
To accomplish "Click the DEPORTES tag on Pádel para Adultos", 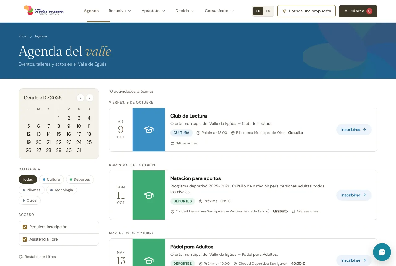I will coord(183,264).
